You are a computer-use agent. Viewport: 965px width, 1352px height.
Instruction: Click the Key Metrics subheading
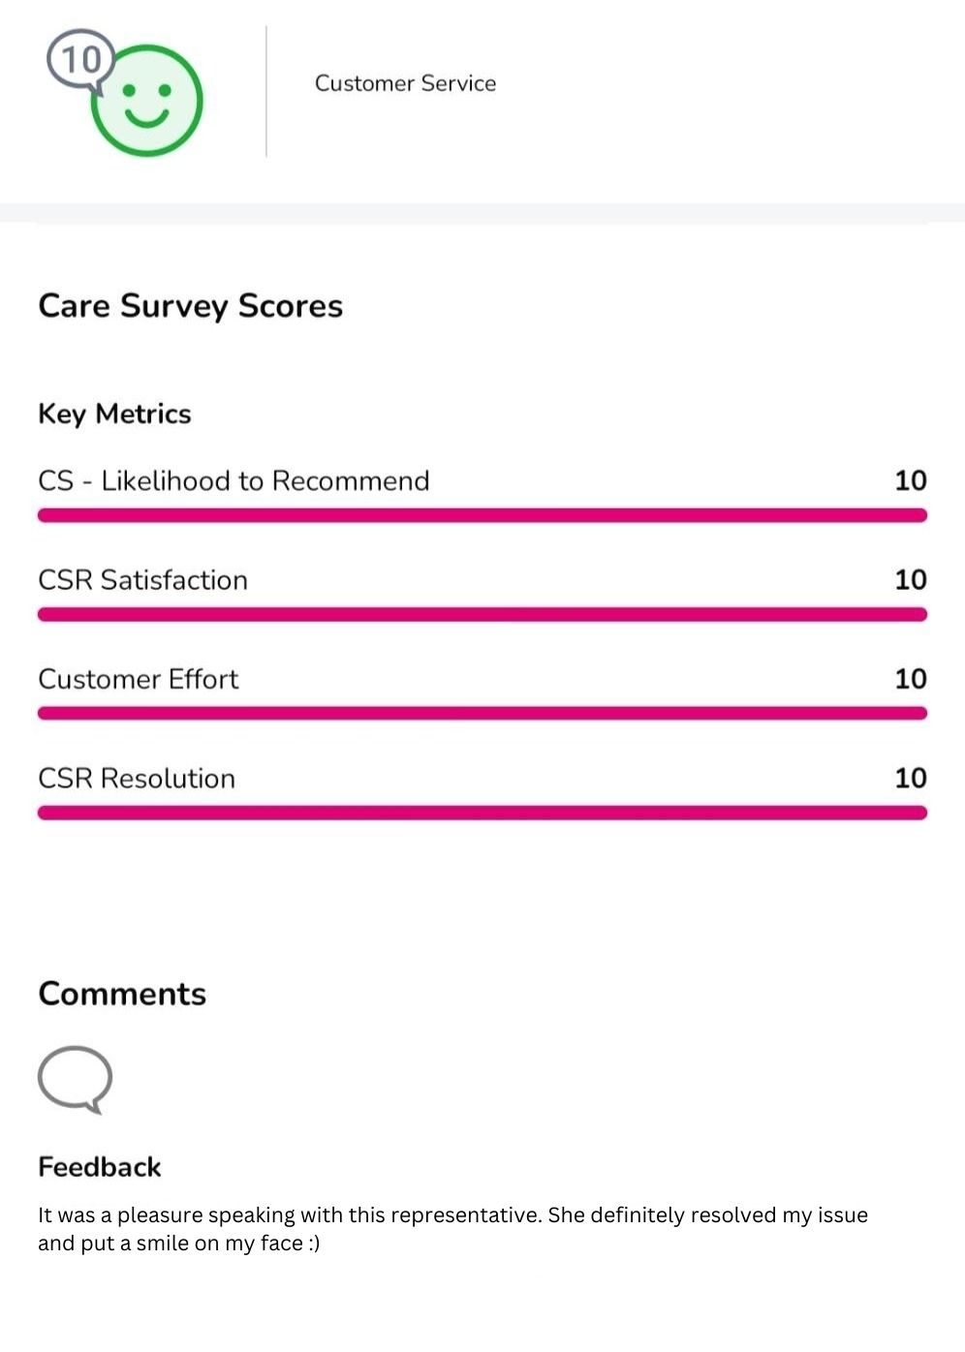(114, 414)
